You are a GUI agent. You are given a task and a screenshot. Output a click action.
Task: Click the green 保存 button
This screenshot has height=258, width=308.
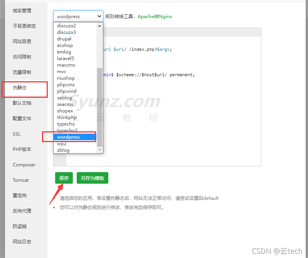pyautogui.click(x=64, y=178)
